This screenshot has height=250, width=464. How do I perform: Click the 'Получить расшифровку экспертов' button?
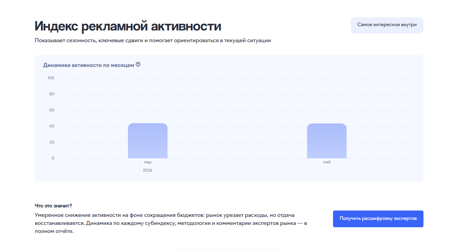(378, 219)
